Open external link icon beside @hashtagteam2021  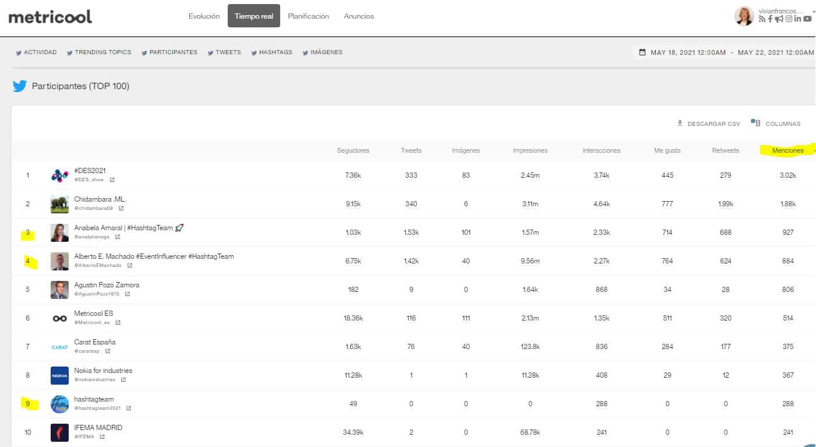[129, 408]
